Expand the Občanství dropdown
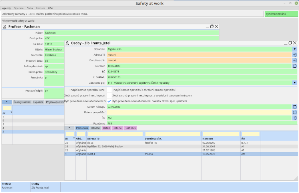The width and height of the screenshot is (299, 193). tap(295, 49)
